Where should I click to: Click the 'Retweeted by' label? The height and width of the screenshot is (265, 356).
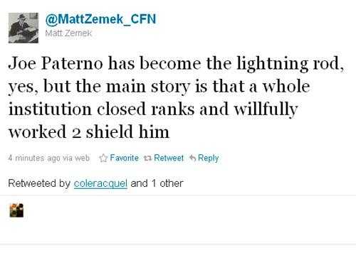tap(39, 183)
